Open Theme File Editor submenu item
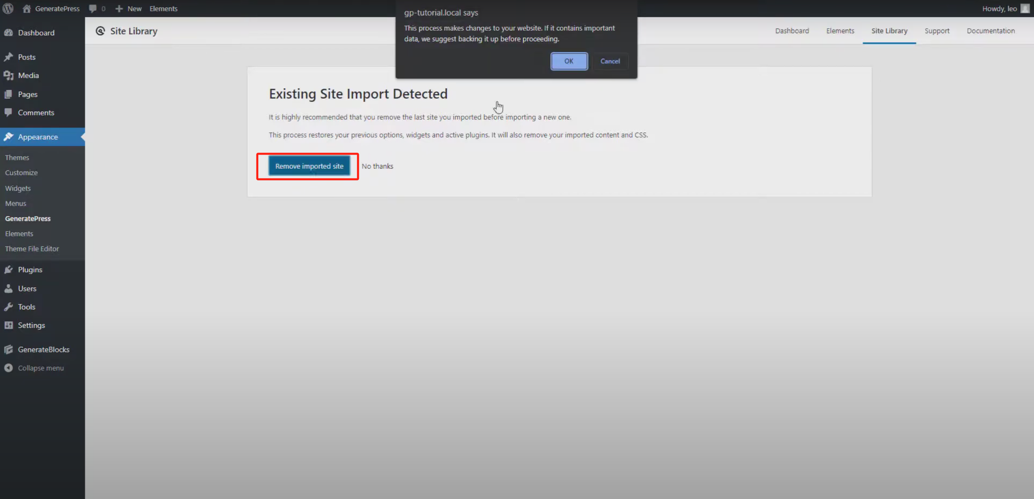 click(x=32, y=249)
